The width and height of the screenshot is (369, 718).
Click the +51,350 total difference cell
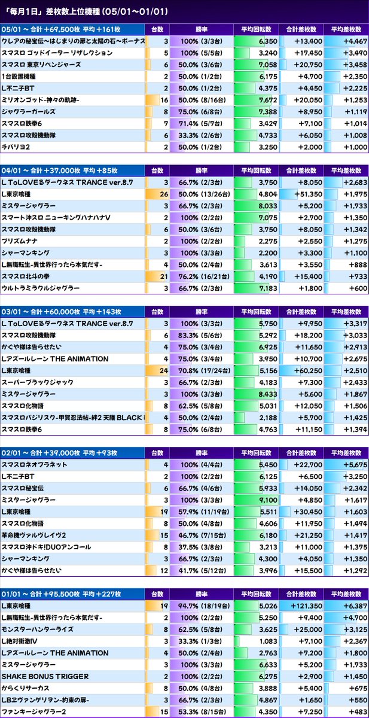(x=301, y=193)
